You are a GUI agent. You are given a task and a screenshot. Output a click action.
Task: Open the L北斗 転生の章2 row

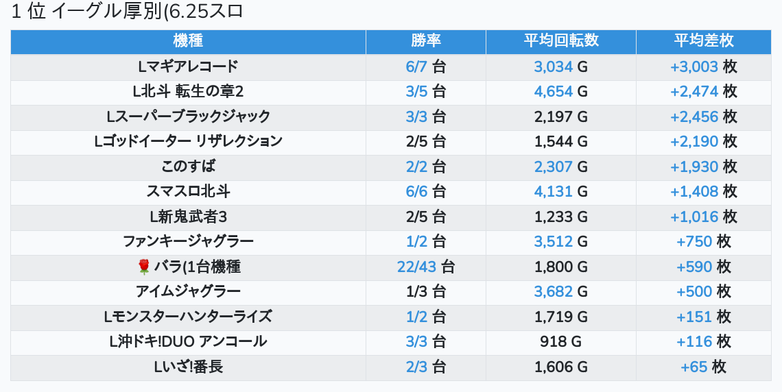[188, 91]
